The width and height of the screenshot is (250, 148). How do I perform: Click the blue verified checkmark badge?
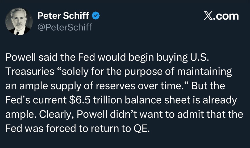96,16
